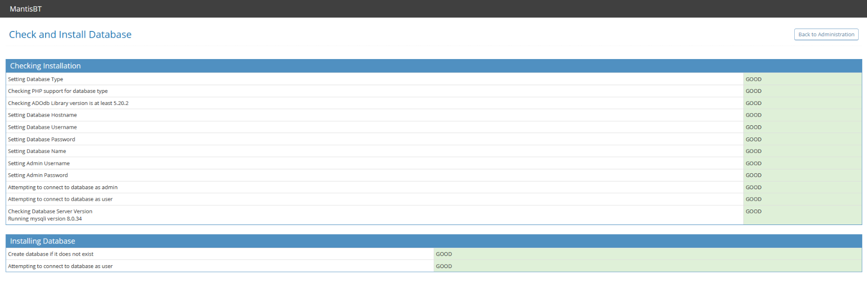Image resolution: width=867 pixels, height=285 pixels.
Task: Click the Checking Installation section header
Action: coord(46,66)
